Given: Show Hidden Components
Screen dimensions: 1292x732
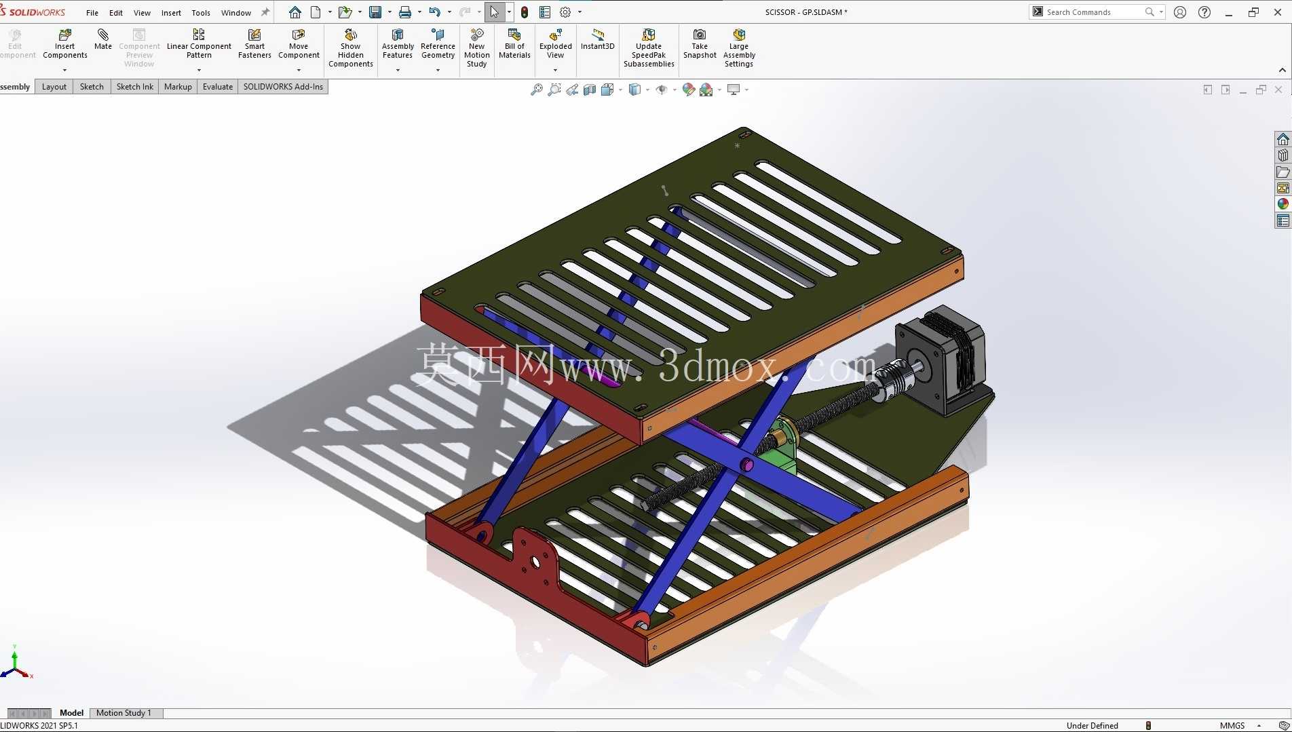Looking at the screenshot, I should [351, 47].
